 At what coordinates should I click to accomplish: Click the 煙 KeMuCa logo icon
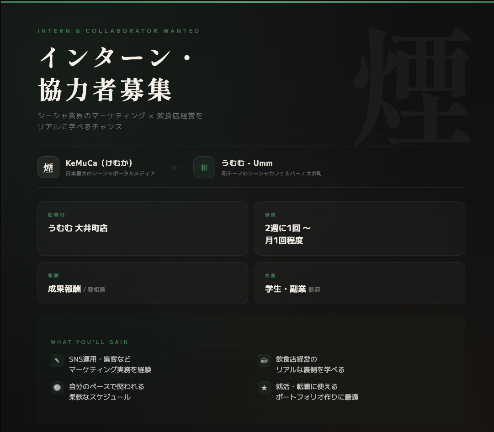tap(48, 168)
